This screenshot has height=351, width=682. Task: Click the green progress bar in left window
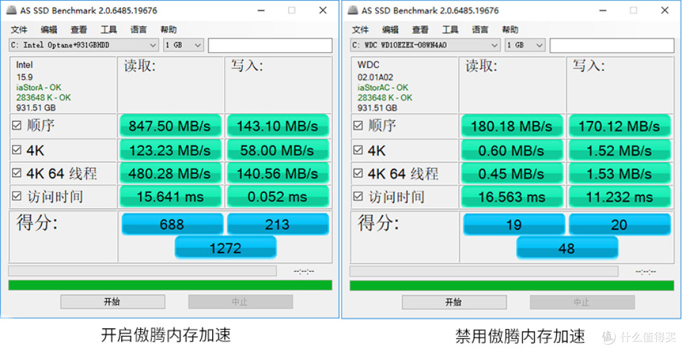[170, 285]
